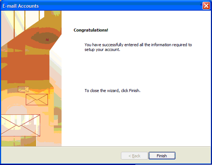Click the large envelope graphic
The width and height of the screenshot is (212, 165).
[20, 125]
